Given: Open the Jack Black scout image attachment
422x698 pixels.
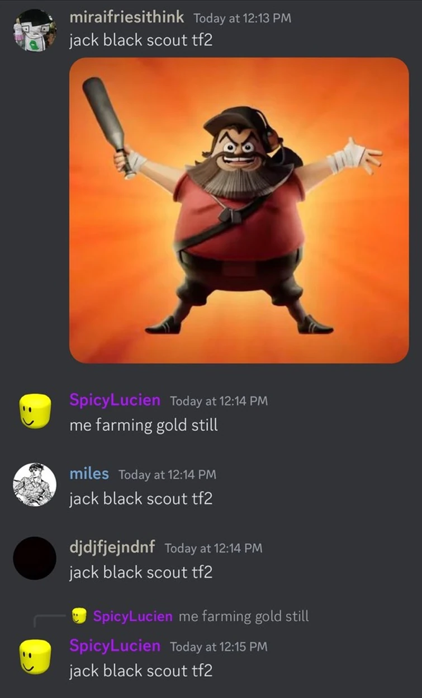Looking at the screenshot, I should 239,210.
